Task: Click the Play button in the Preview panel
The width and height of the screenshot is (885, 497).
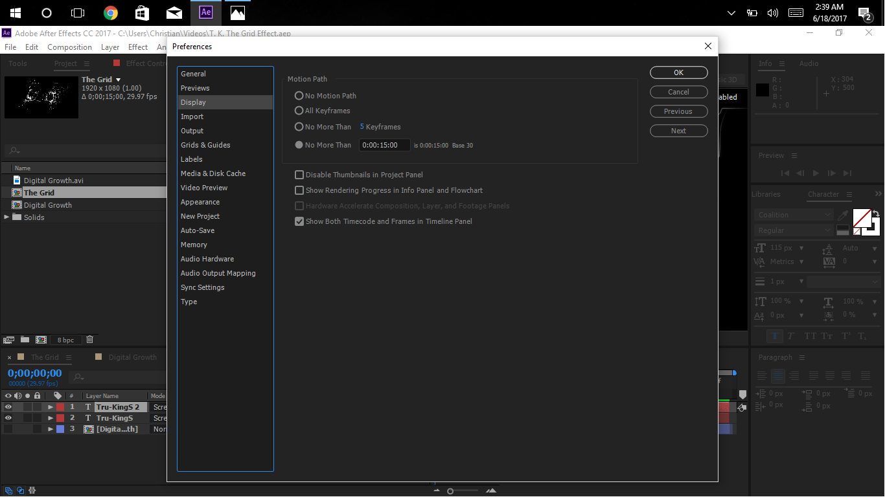Action: (x=816, y=173)
